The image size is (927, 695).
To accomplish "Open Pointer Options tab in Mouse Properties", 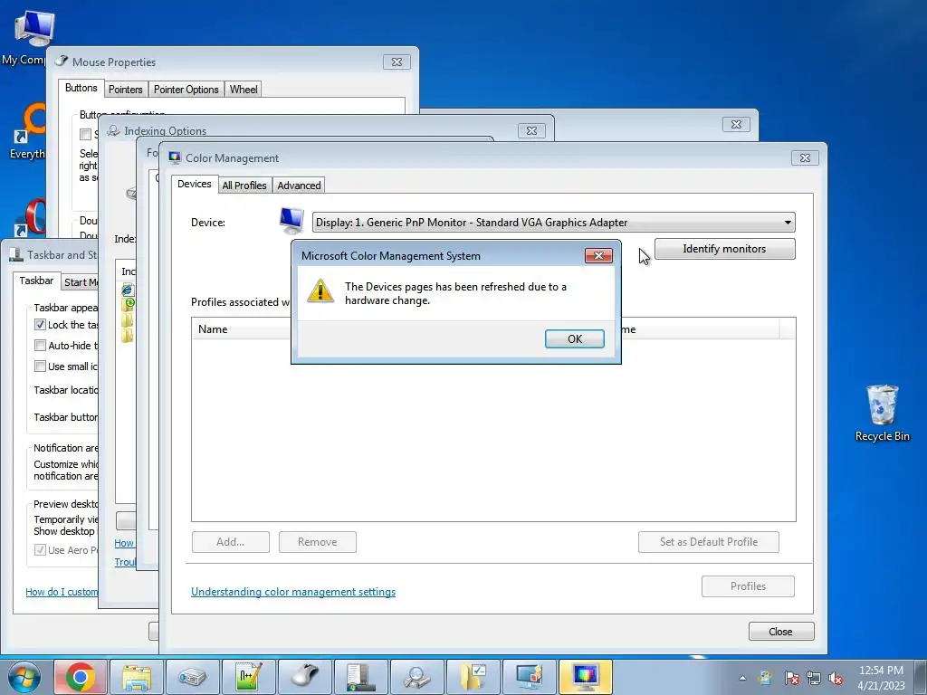I will click(x=186, y=90).
